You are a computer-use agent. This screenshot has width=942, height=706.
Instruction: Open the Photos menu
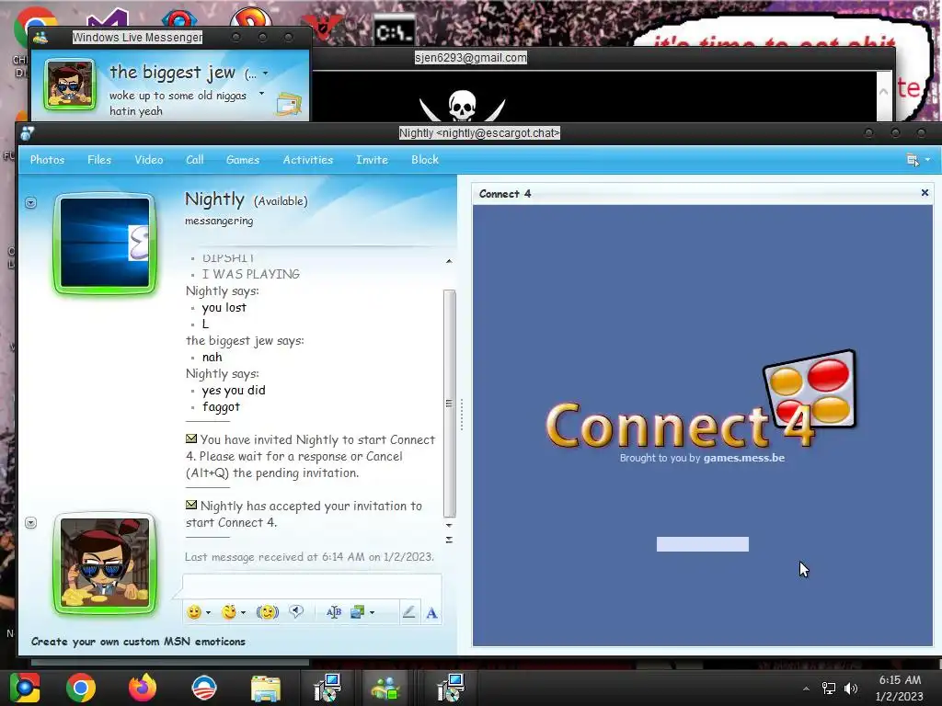tap(48, 160)
